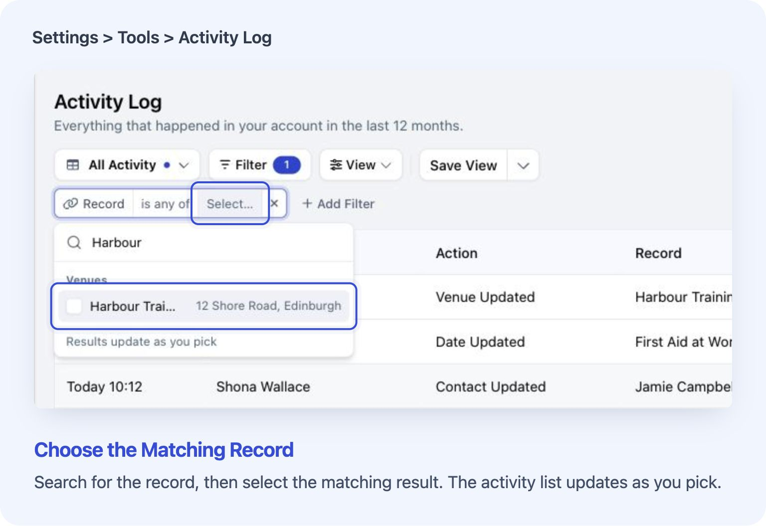Expand the Save View arrow menu

pyautogui.click(x=523, y=165)
